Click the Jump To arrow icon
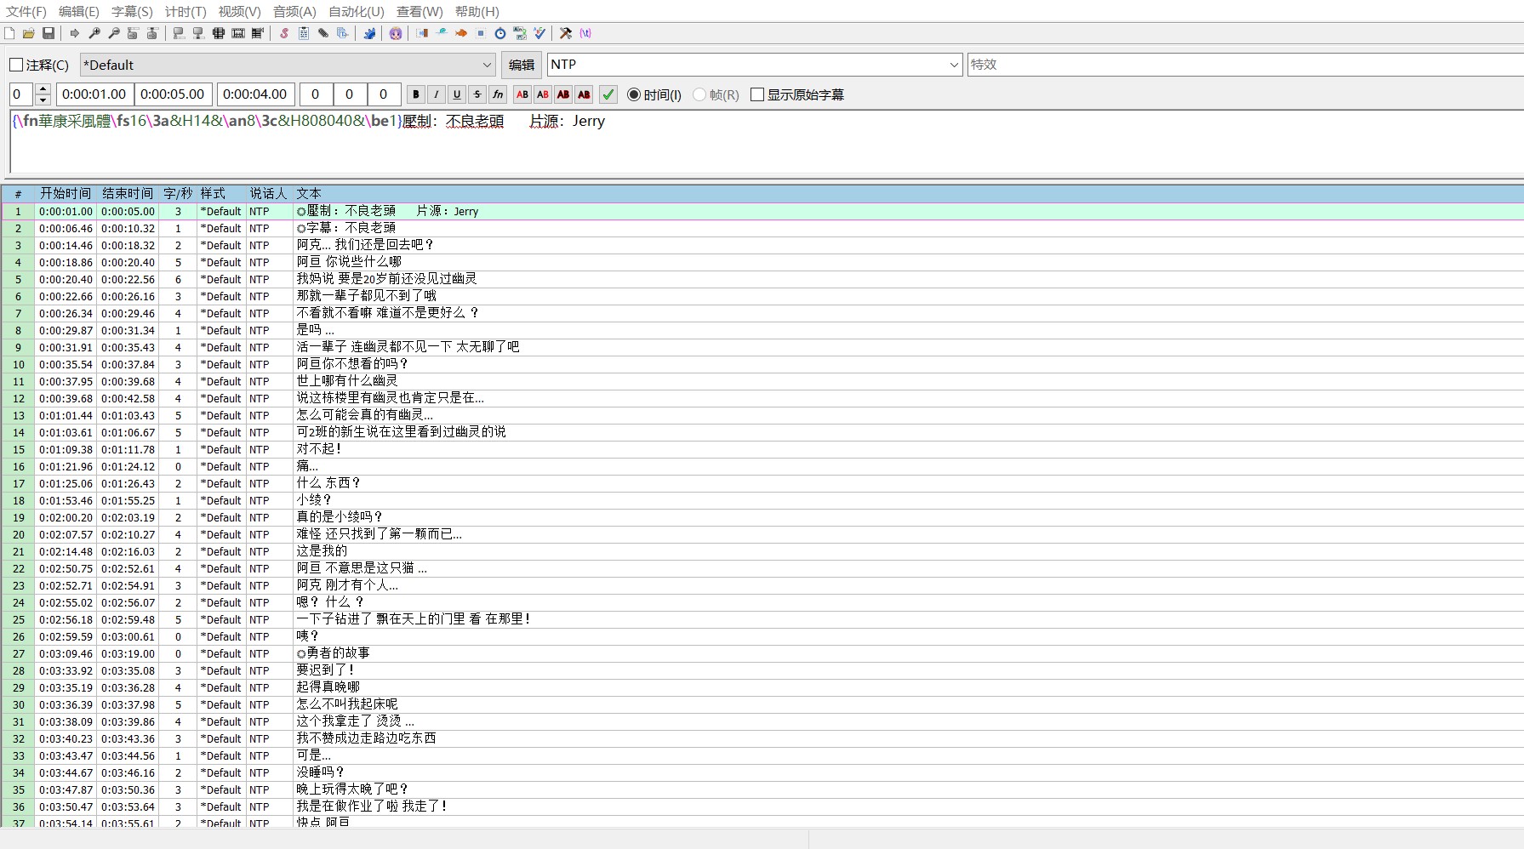The height and width of the screenshot is (849, 1524). [x=75, y=33]
